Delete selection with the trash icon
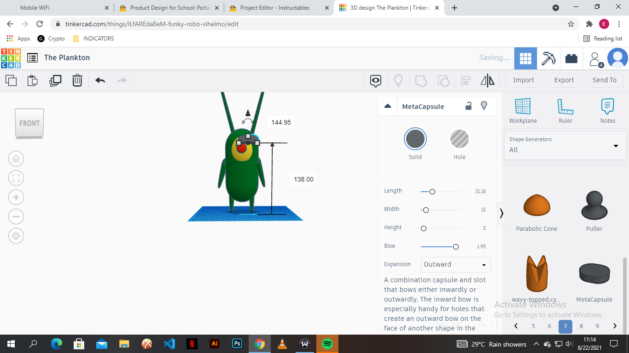Image resolution: width=629 pixels, height=353 pixels. click(77, 80)
